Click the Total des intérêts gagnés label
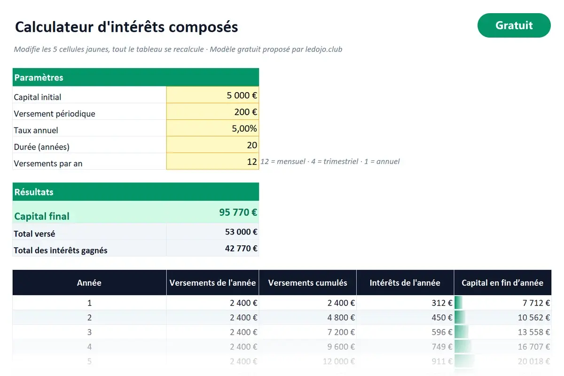 pos(61,251)
